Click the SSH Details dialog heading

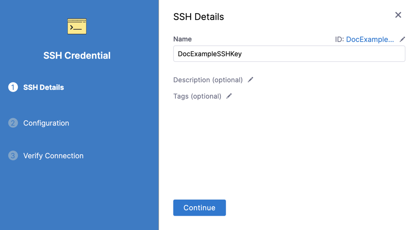click(199, 17)
